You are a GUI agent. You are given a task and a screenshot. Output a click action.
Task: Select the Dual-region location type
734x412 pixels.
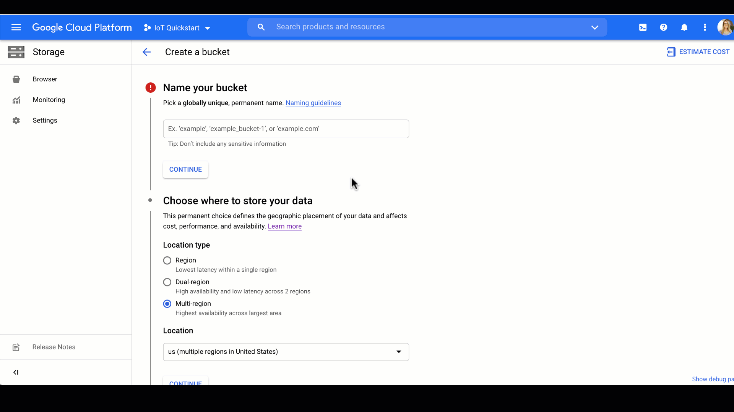[x=167, y=282]
